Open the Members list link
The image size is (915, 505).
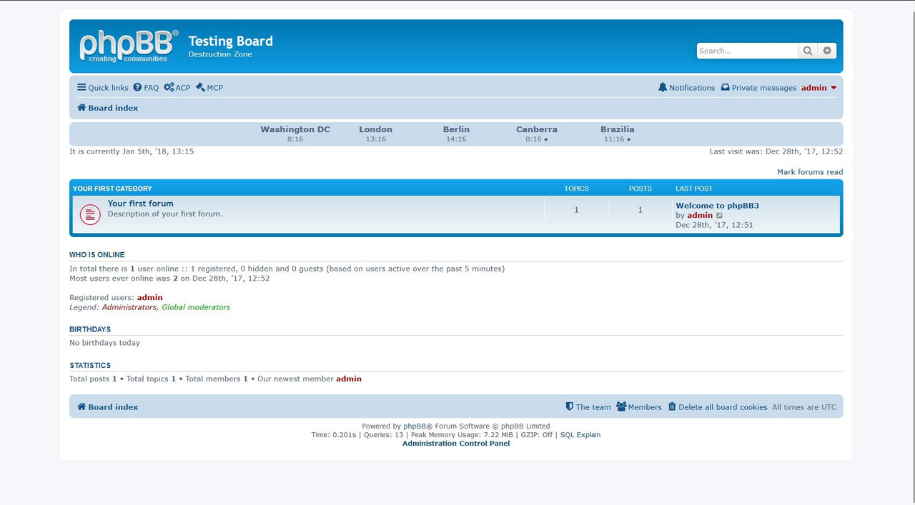[x=639, y=407]
